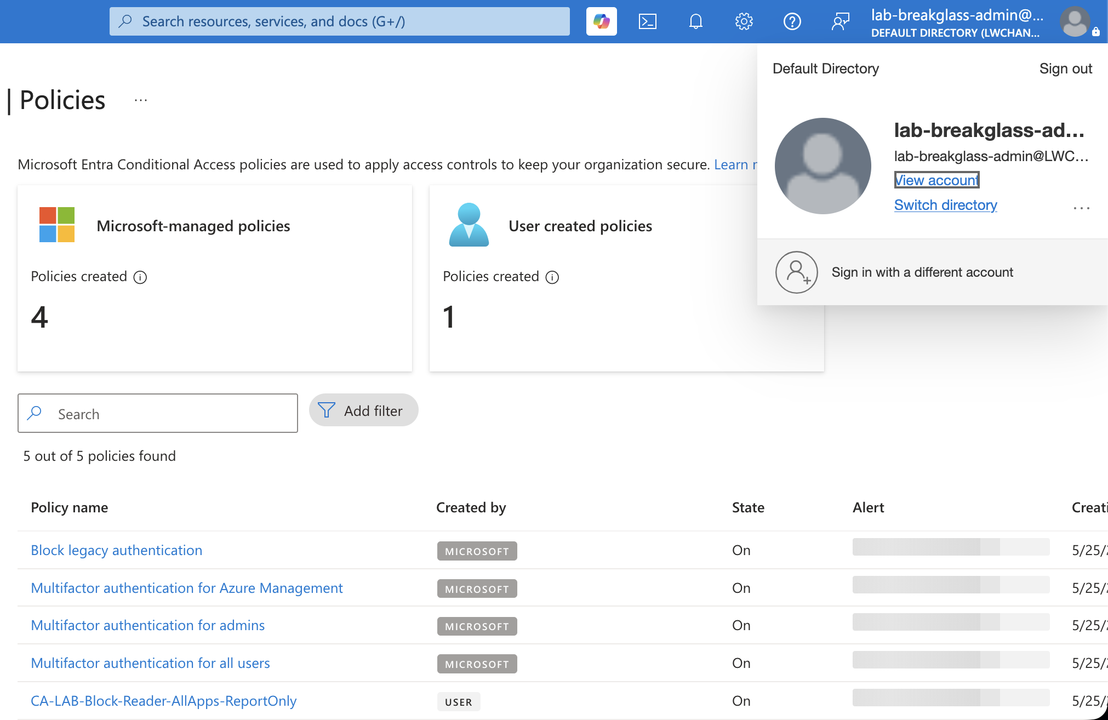Focus the policy Search field
Viewport: 1108px width, 720px height.
158,413
